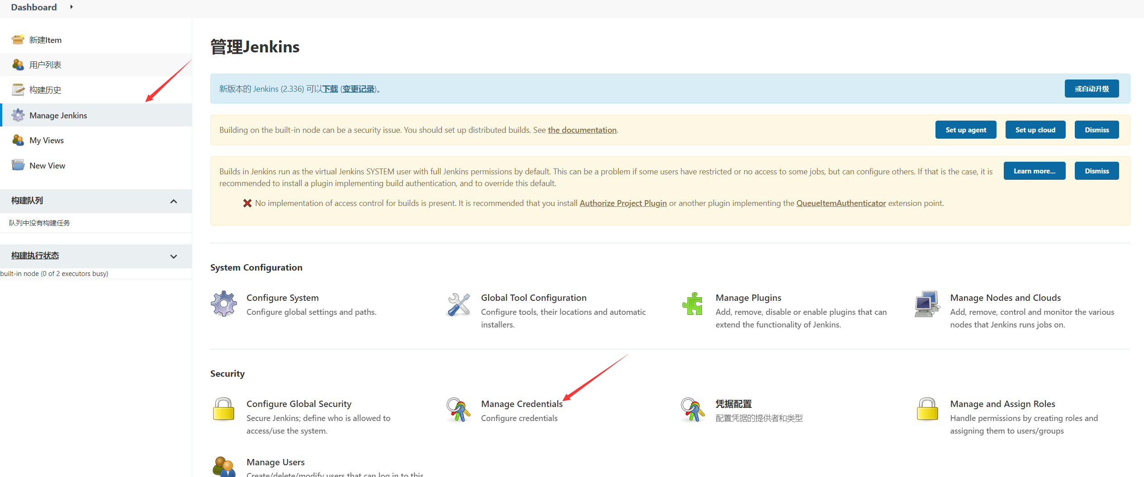The image size is (1144, 477).
Task: Click the 新建Item box icon
Action: 18,40
